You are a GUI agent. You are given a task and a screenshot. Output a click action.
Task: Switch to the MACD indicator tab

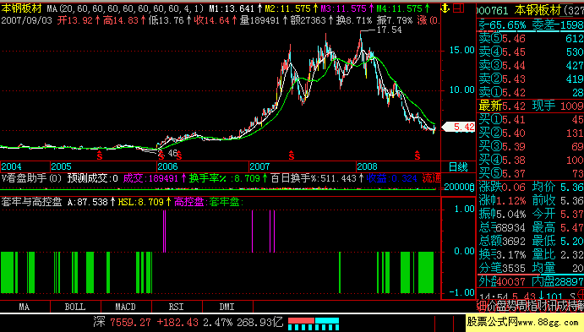[126, 307]
